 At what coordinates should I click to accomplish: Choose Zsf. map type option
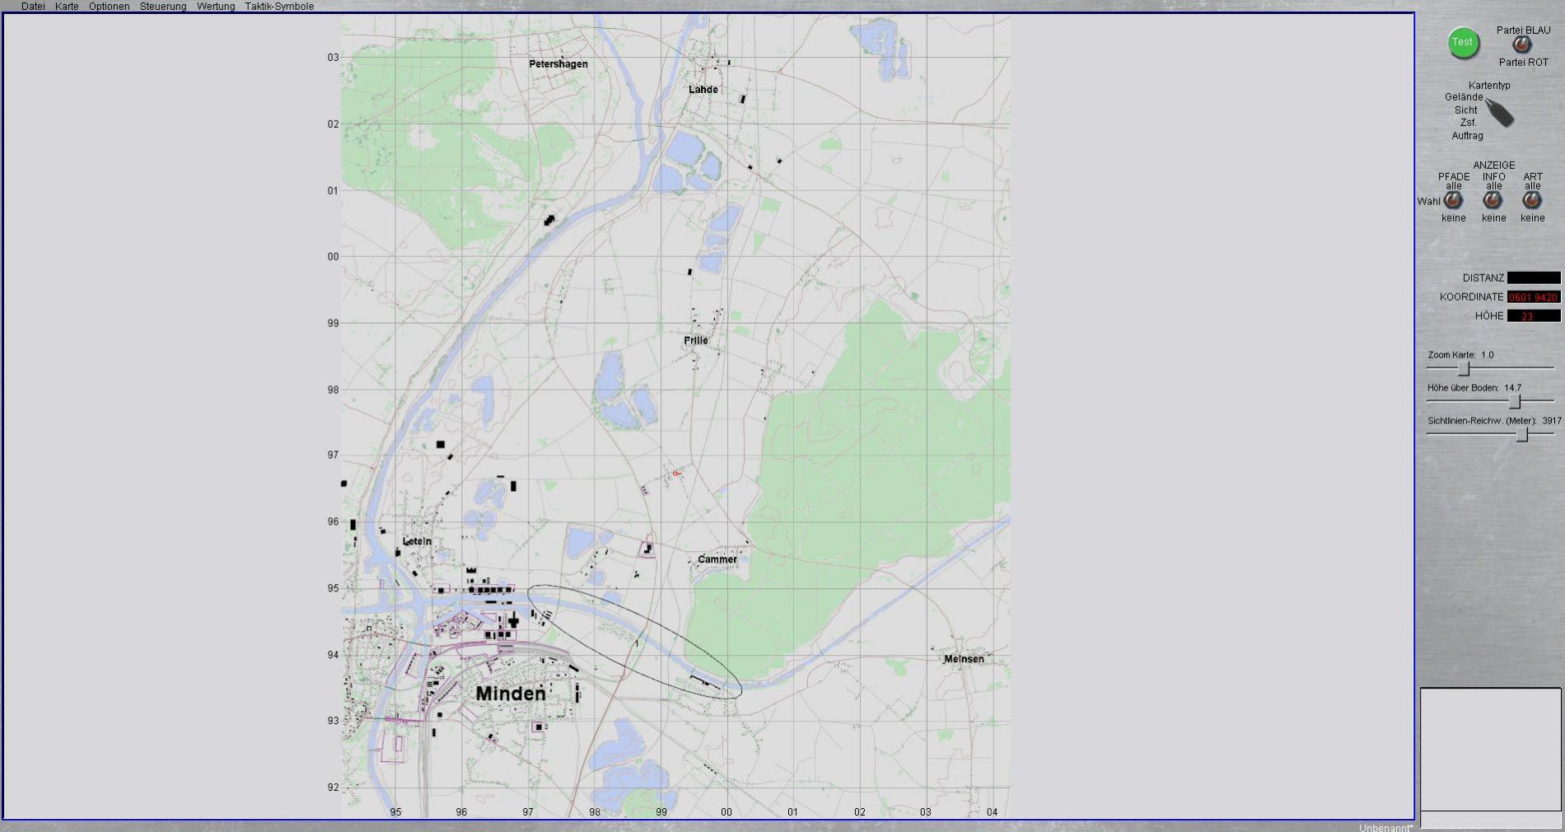[x=1468, y=123]
